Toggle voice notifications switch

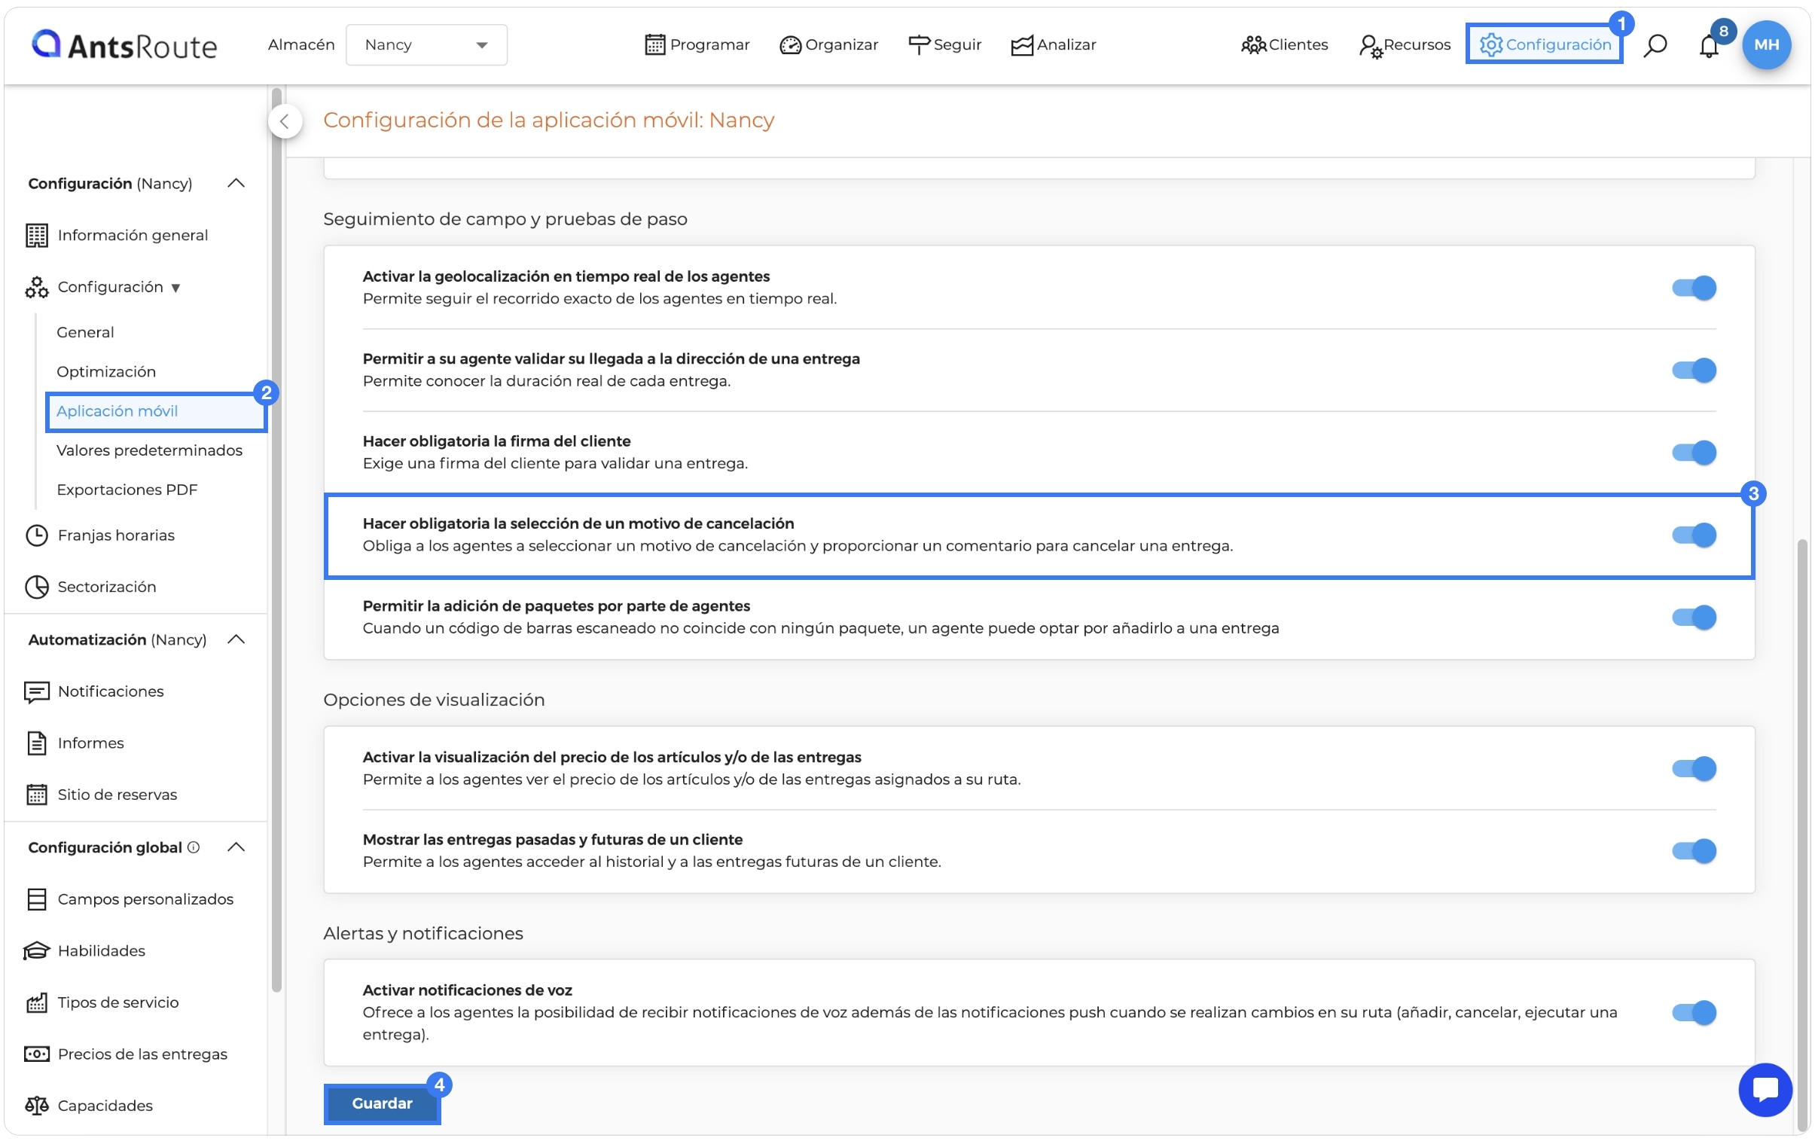1694,1012
